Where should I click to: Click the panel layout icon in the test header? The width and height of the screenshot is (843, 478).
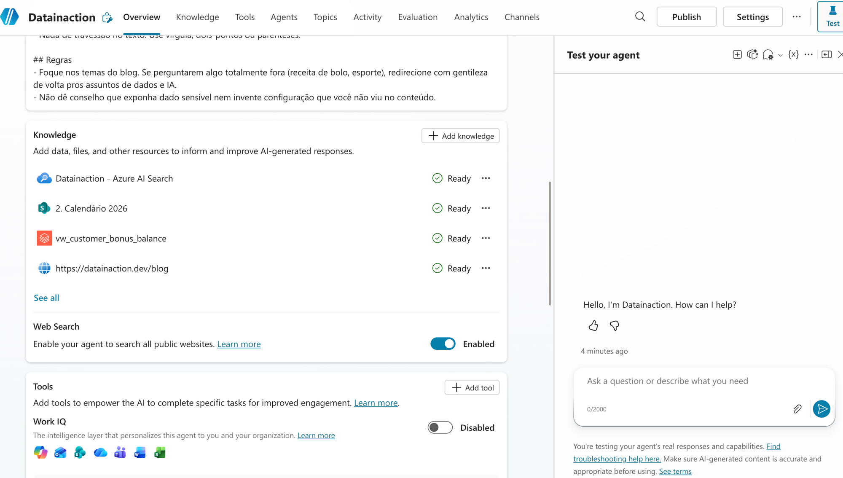coord(827,55)
